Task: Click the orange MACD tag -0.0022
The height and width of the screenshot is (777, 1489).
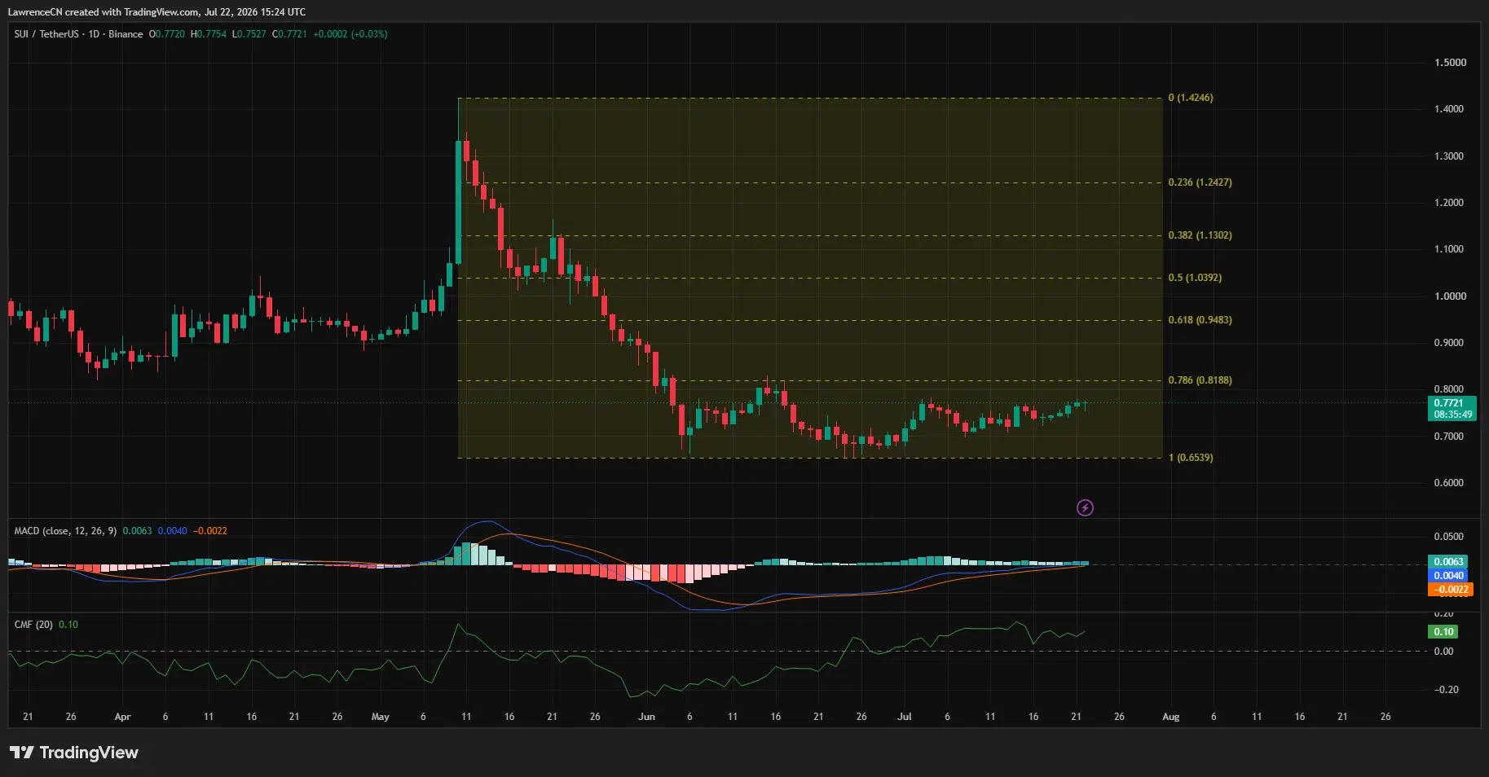Action: 1451,590
